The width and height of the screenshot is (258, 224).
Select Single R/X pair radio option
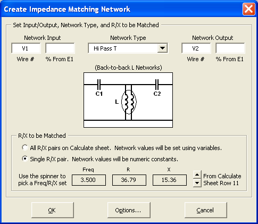tap(25, 159)
